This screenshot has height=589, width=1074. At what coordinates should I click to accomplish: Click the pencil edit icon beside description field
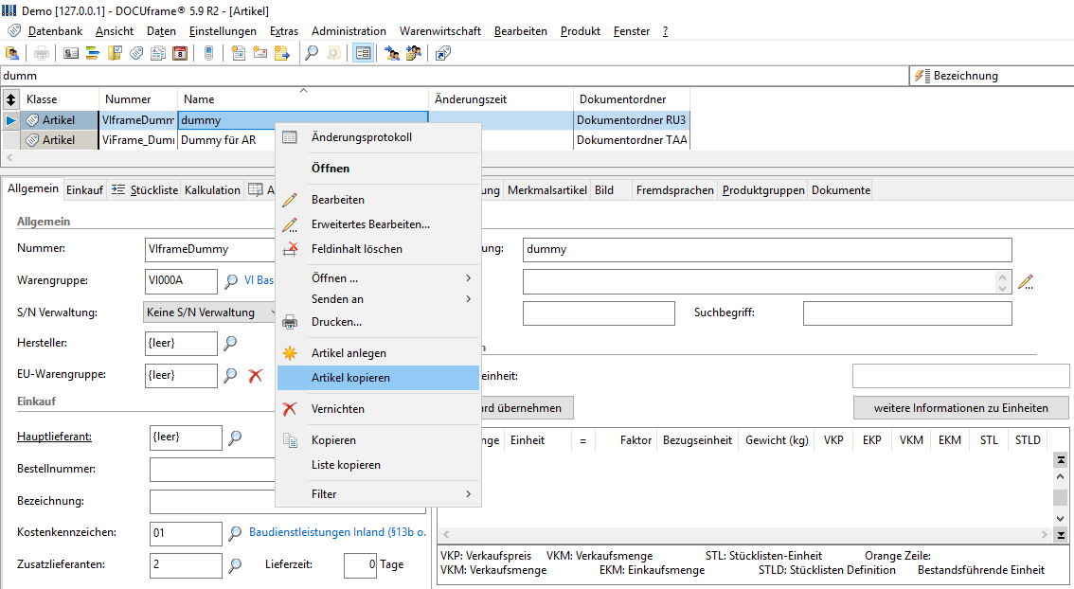1026,281
